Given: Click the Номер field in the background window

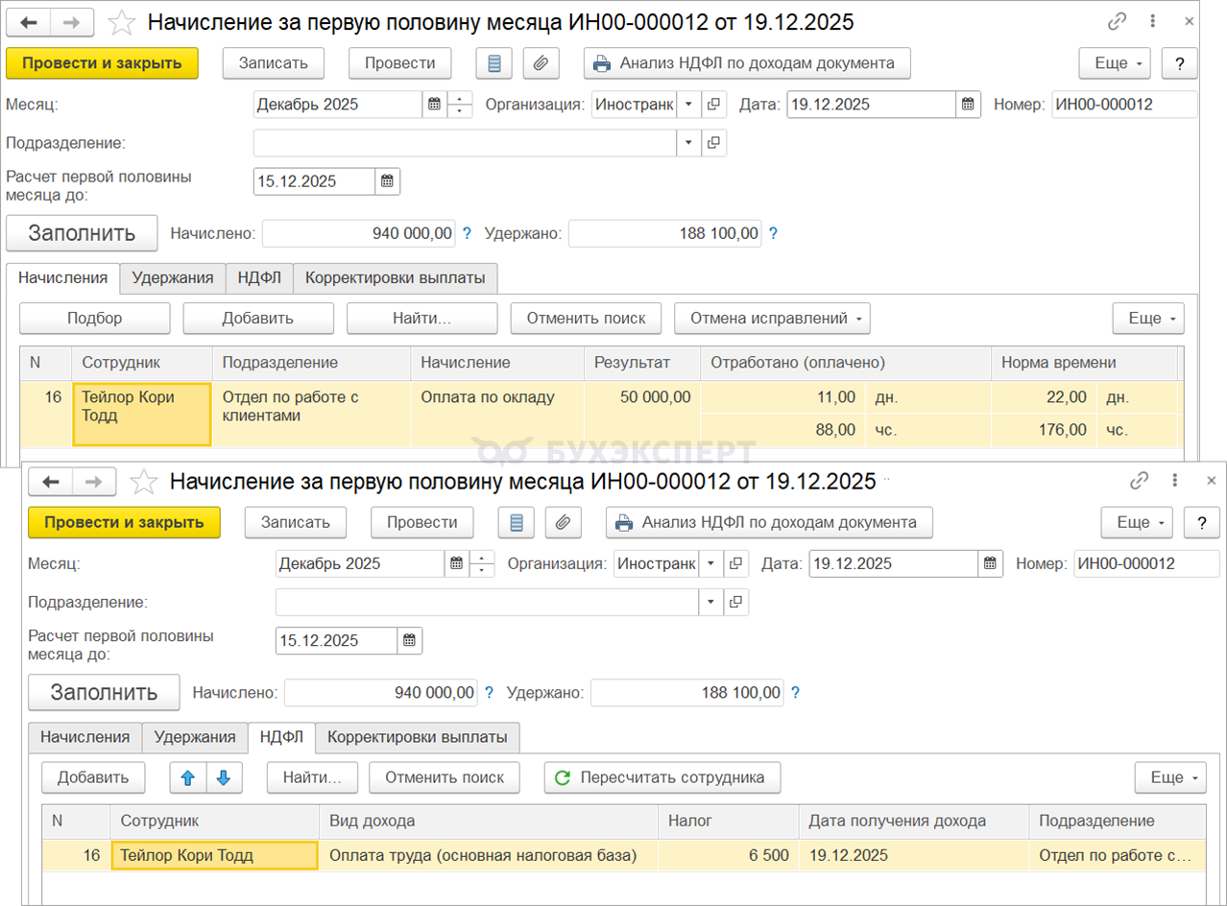Looking at the screenshot, I should point(1124,105).
